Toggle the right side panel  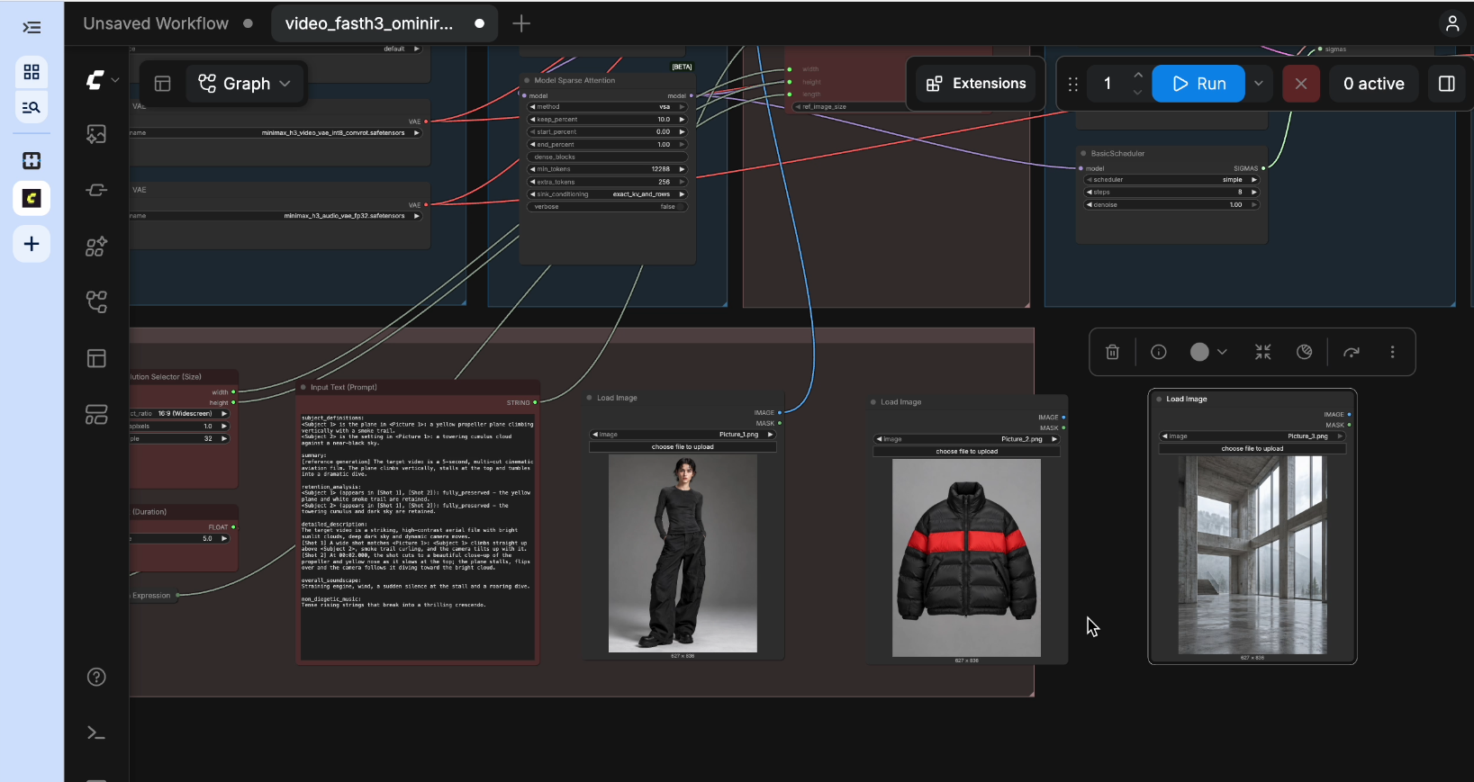pyautogui.click(x=1447, y=84)
